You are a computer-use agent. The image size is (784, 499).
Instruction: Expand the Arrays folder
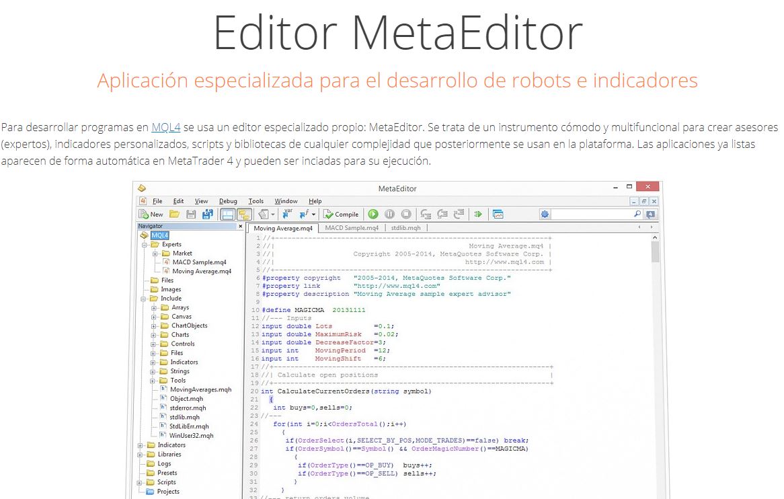pos(154,308)
